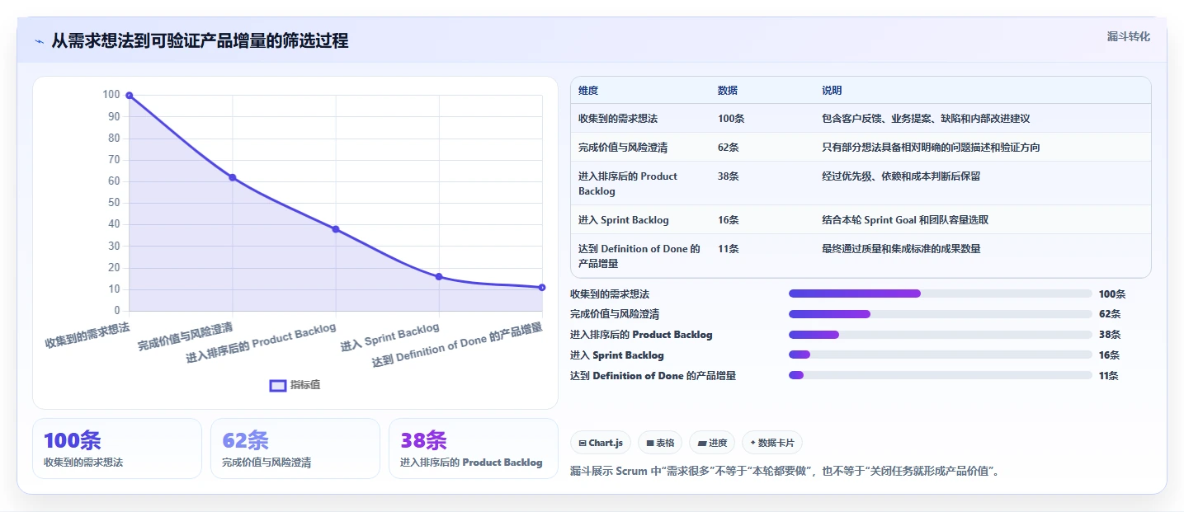Image resolution: width=1184 pixels, height=512 pixels.
Task: Click description 最终通过质量和集成标准的成果数量
Action: coord(901,249)
